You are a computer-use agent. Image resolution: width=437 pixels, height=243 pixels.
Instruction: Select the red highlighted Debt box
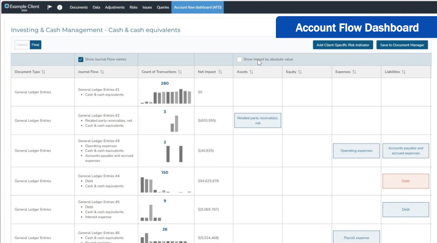[406, 181]
